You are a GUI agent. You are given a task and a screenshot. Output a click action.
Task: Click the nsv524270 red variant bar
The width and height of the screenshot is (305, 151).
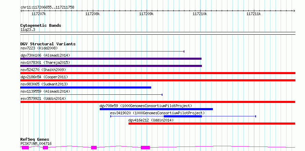pyautogui.click(x=158, y=73)
